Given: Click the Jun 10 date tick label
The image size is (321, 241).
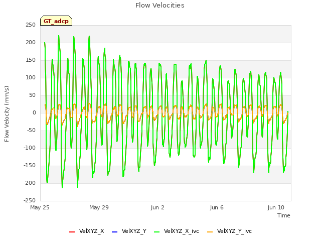Looking at the screenshot, I should point(276,207).
